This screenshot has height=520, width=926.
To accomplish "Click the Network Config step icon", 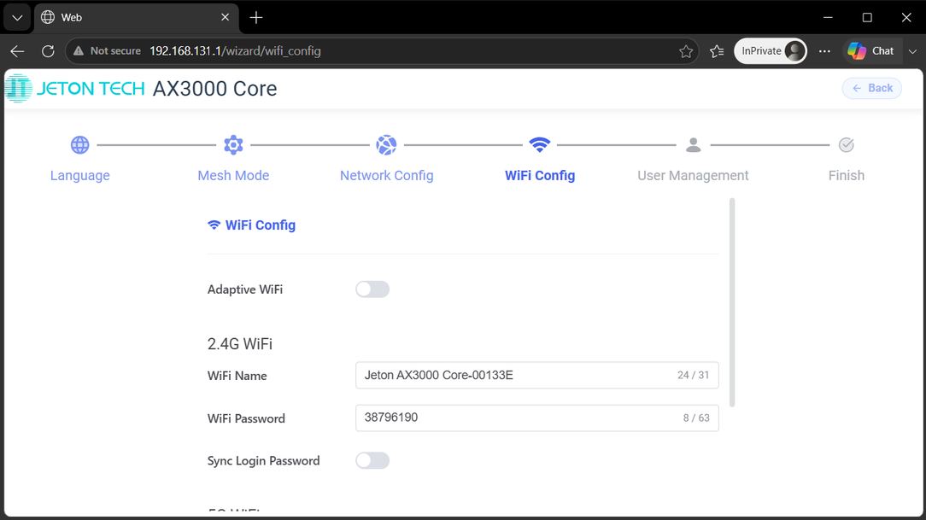I will [x=386, y=144].
